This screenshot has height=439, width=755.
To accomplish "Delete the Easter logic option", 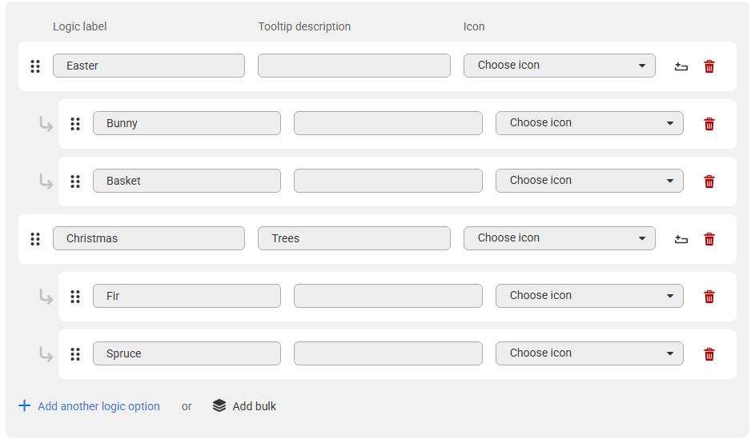I will (x=709, y=66).
